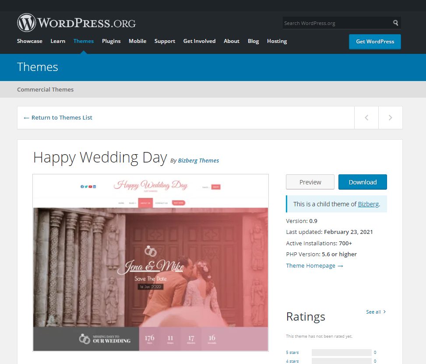
Task: Click the Ratings heading
Action: [x=306, y=317]
